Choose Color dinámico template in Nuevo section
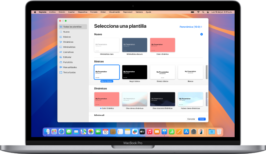 click(162, 45)
